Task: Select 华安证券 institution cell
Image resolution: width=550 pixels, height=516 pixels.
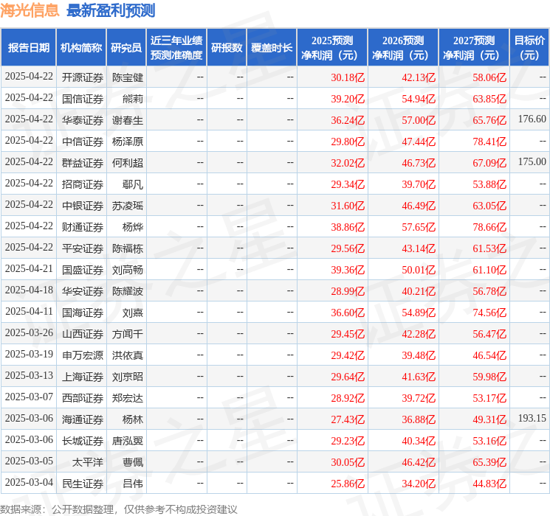Action: [83, 291]
